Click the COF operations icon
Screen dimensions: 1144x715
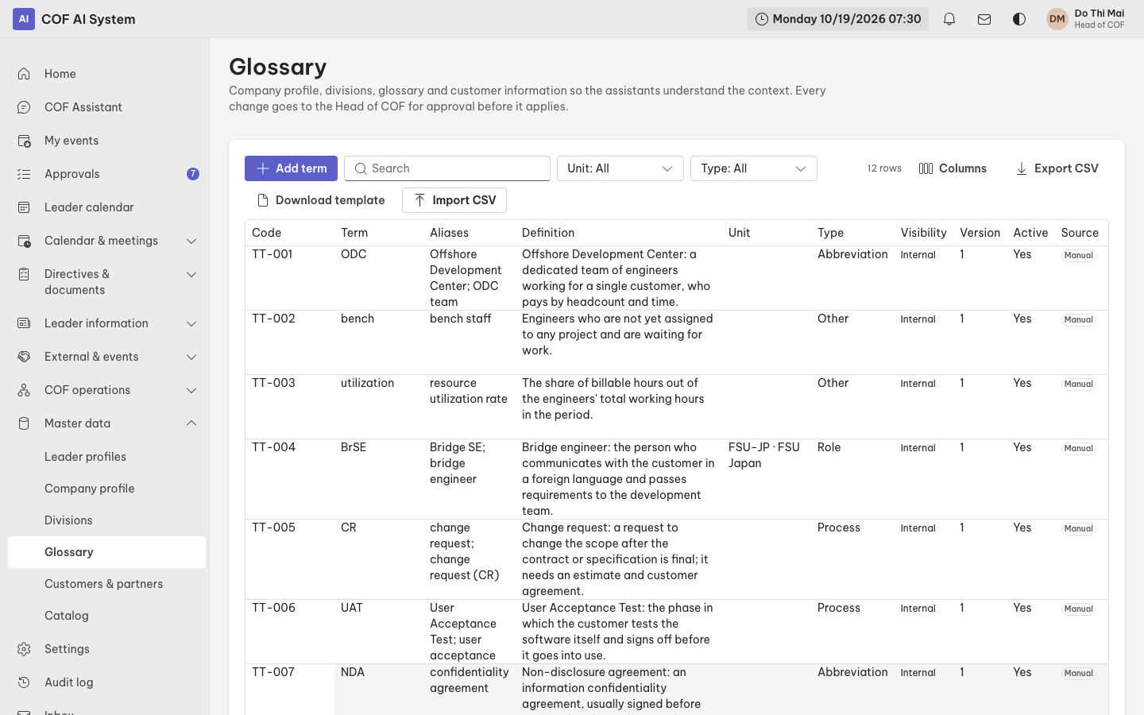(24, 390)
